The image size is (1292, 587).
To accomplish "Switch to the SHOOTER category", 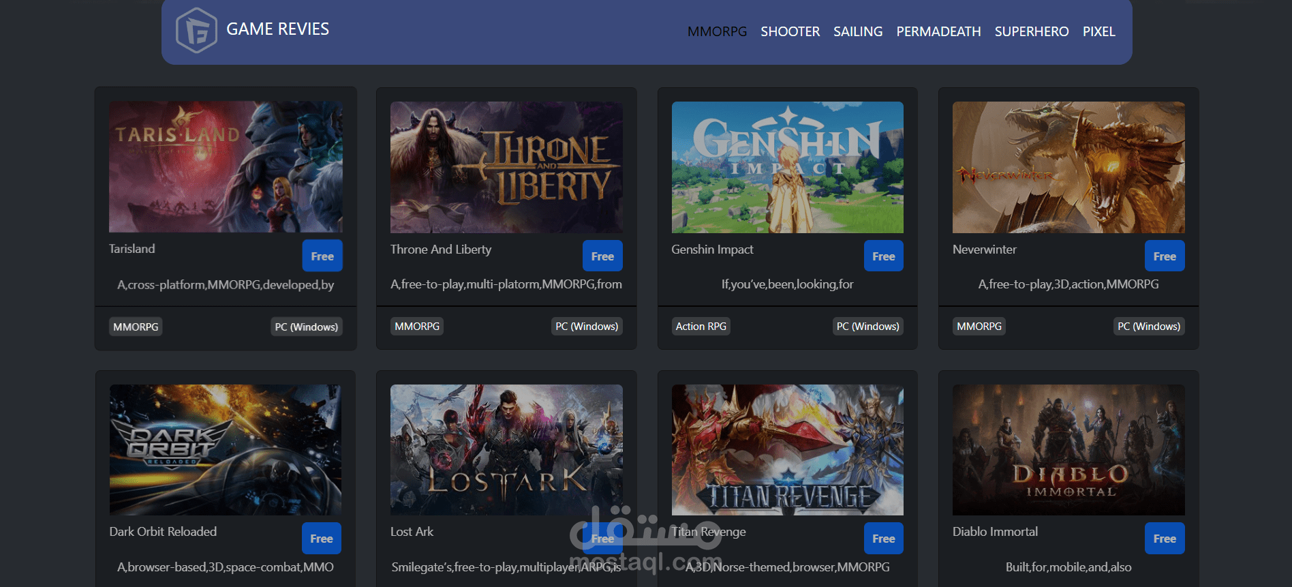I will pyautogui.click(x=790, y=31).
